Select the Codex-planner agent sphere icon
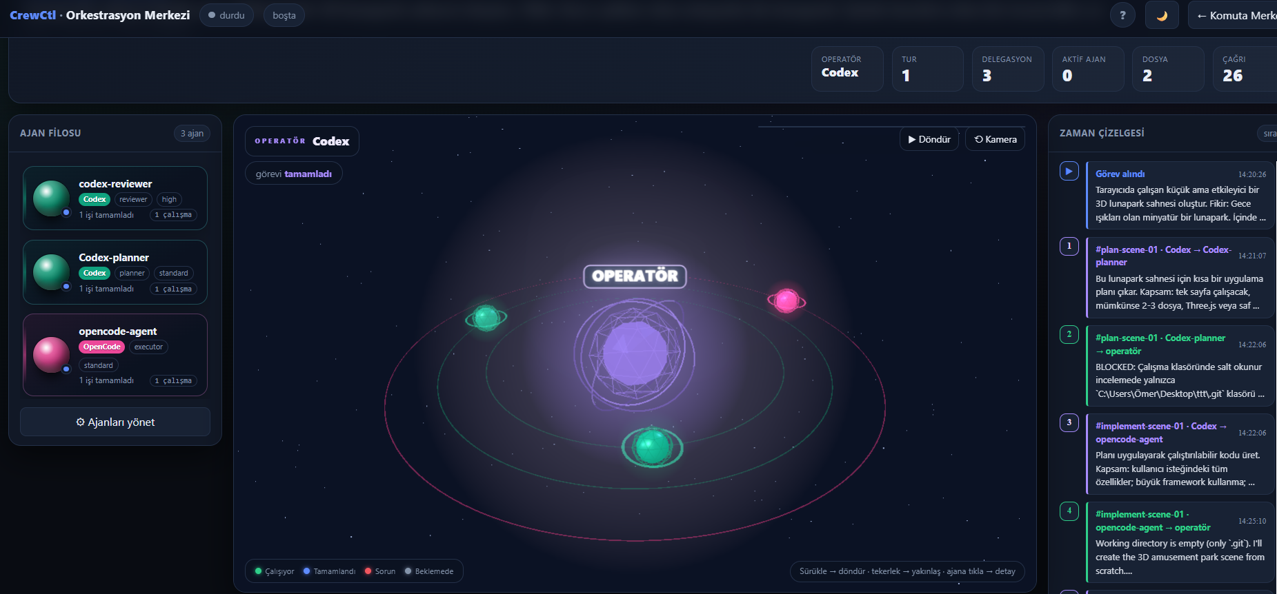The width and height of the screenshot is (1277, 594). pyautogui.click(x=52, y=272)
